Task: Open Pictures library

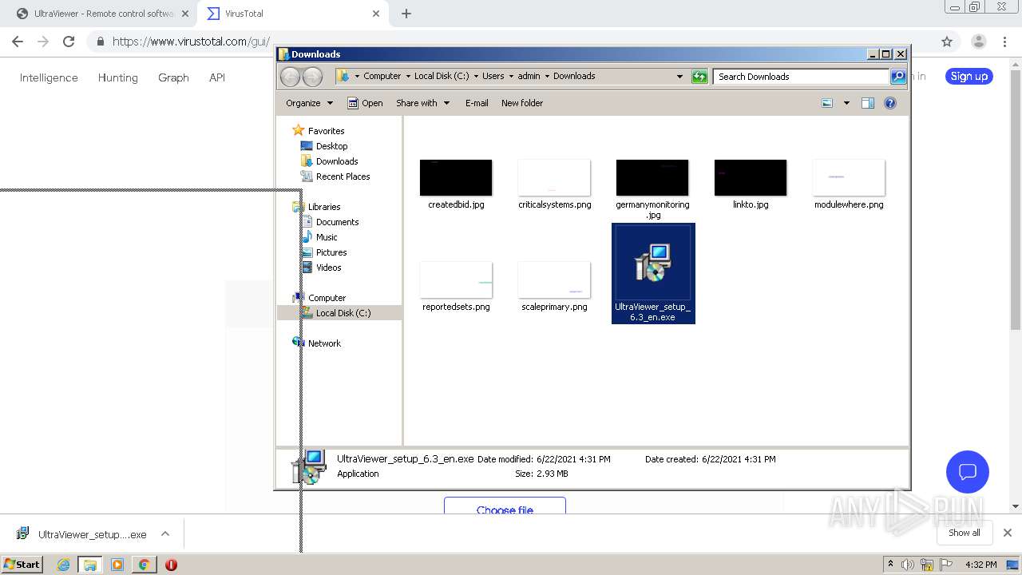Action: coord(331,252)
